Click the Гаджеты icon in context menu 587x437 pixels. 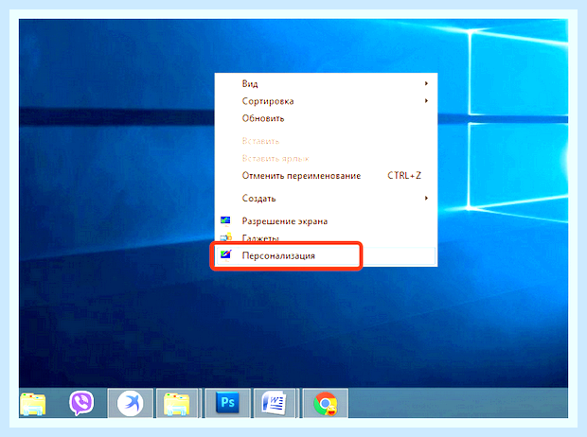(x=225, y=237)
